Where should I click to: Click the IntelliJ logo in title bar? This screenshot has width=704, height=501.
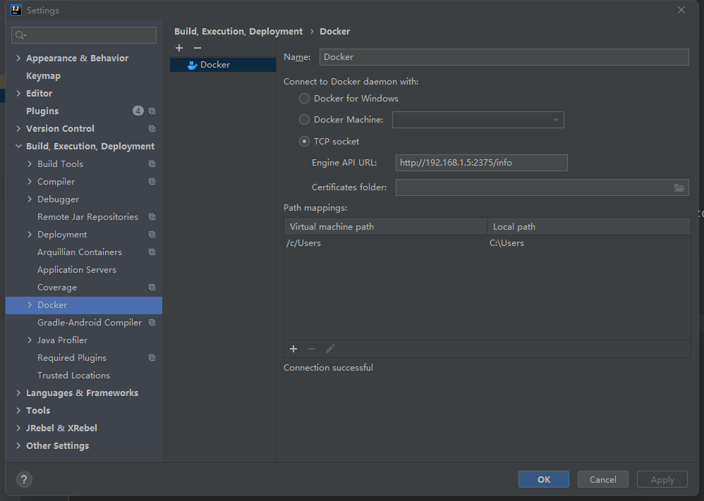click(x=16, y=10)
